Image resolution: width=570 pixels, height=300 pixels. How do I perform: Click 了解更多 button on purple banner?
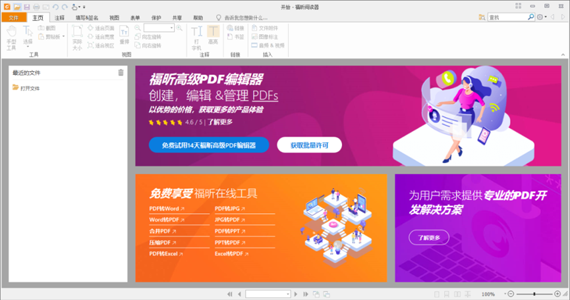tap(429, 238)
